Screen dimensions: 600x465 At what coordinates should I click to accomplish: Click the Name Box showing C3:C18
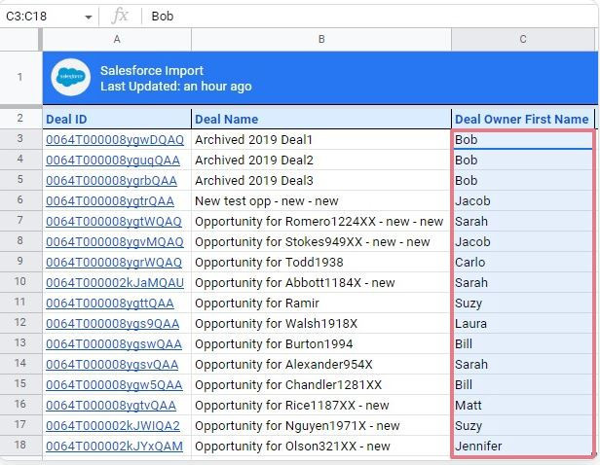(39, 17)
